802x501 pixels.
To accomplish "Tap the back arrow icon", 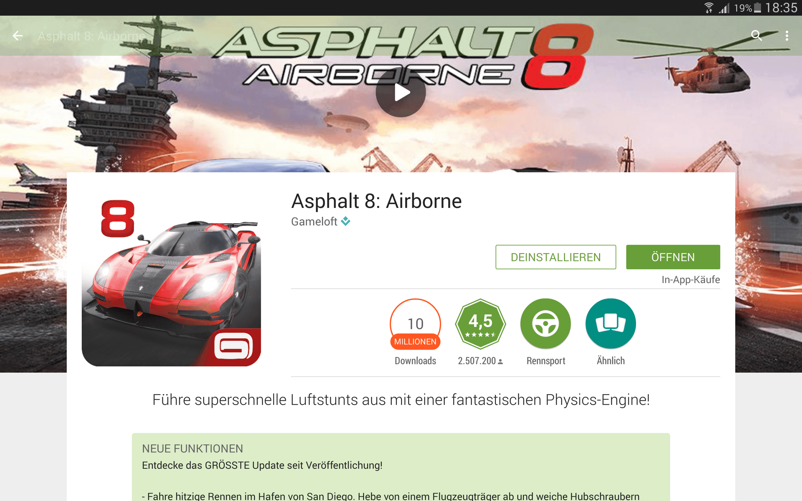I will pyautogui.click(x=18, y=36).
